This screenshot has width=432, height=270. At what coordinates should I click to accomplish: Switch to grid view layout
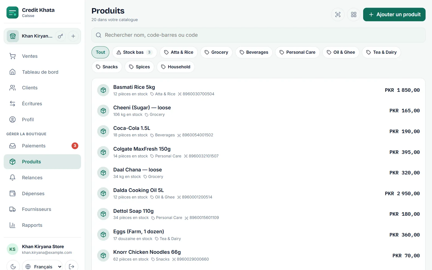point(354,15)
